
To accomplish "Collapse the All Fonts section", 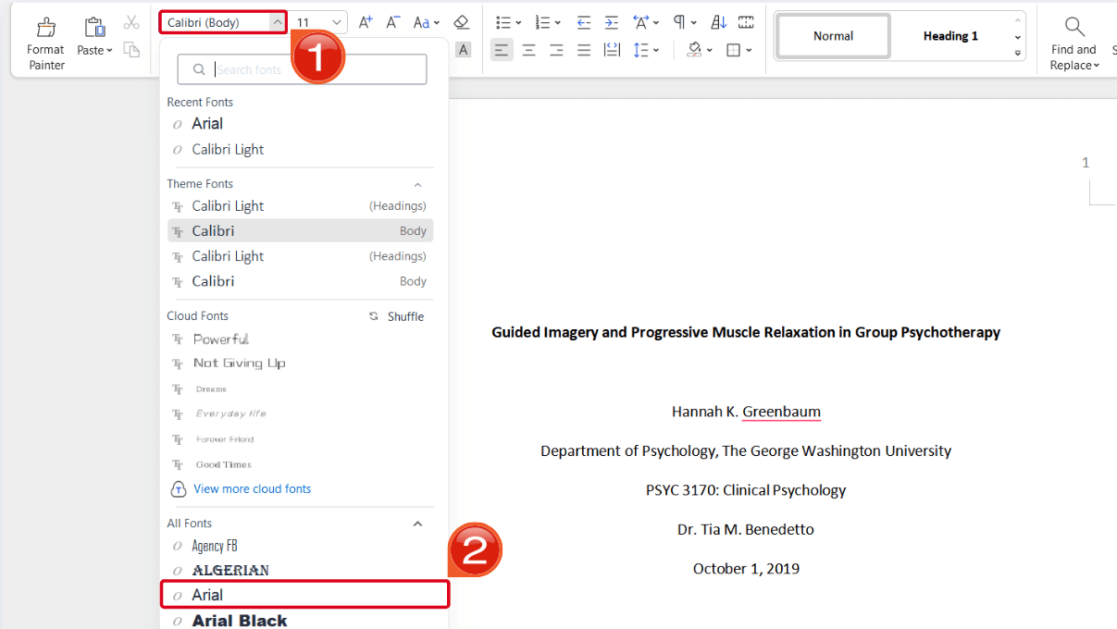I will pyautogui.click(x=417, y=524).
